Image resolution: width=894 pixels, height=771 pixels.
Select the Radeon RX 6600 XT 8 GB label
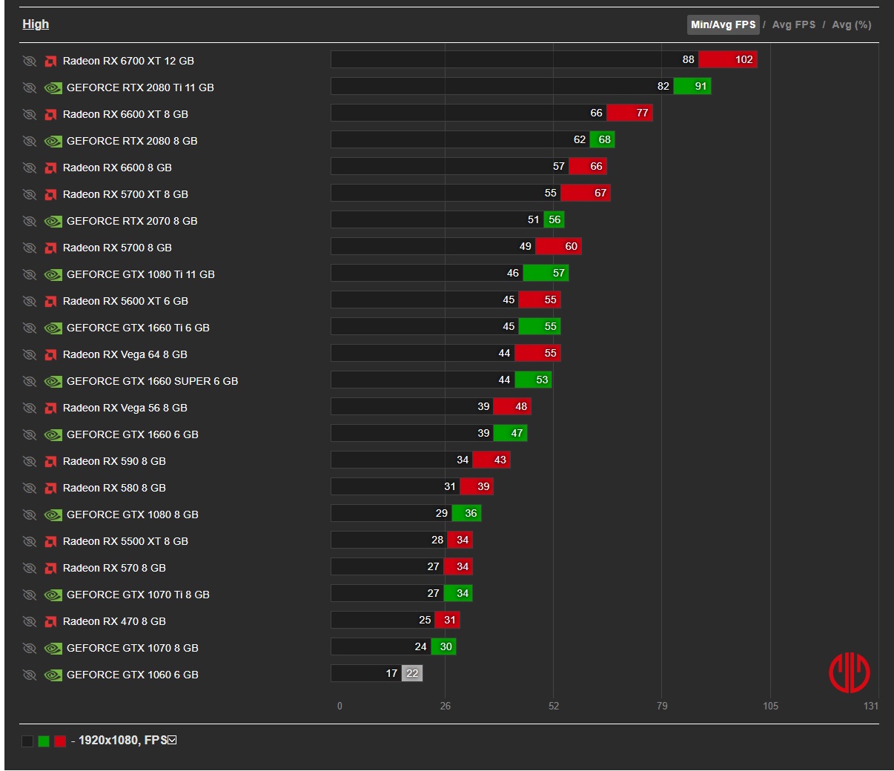pyautogui.click(x=125, y=114)
